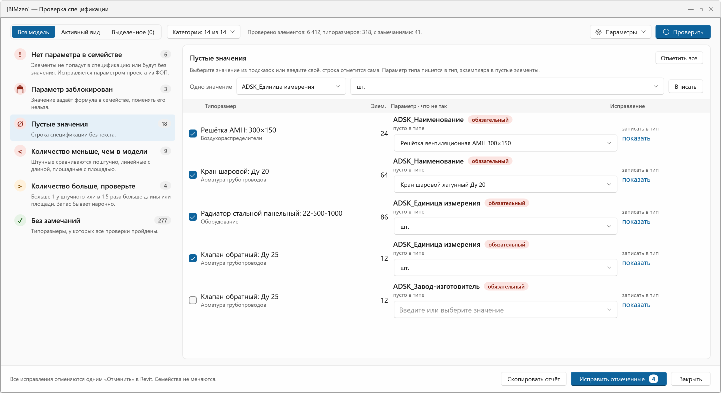Switch to Вся модель scope tab

tap(33, 32)
